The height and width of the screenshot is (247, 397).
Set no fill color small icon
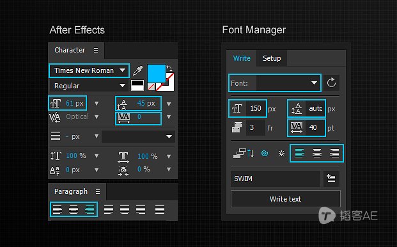click(151, 87)
